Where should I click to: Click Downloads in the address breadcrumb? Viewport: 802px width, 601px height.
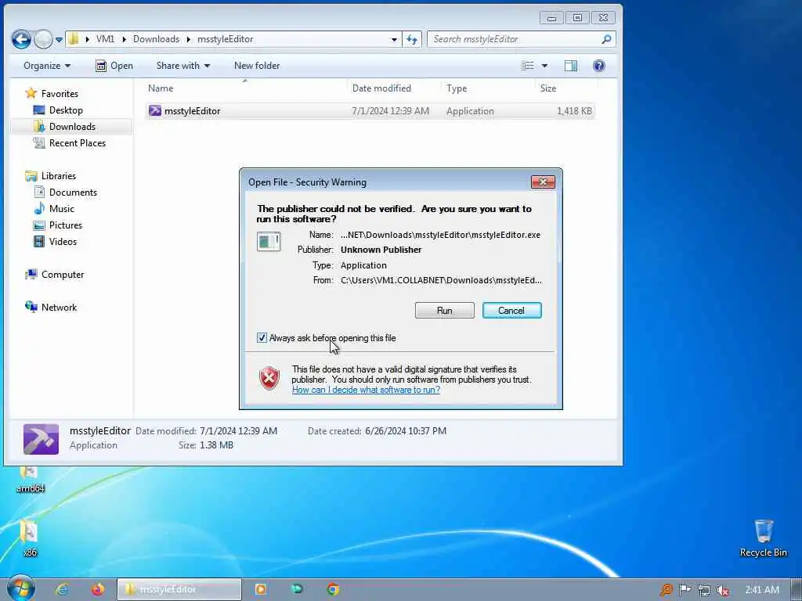[x=156, y=39]
